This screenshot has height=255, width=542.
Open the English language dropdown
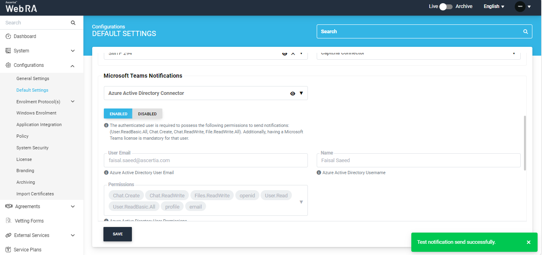(x=494, y=6)
